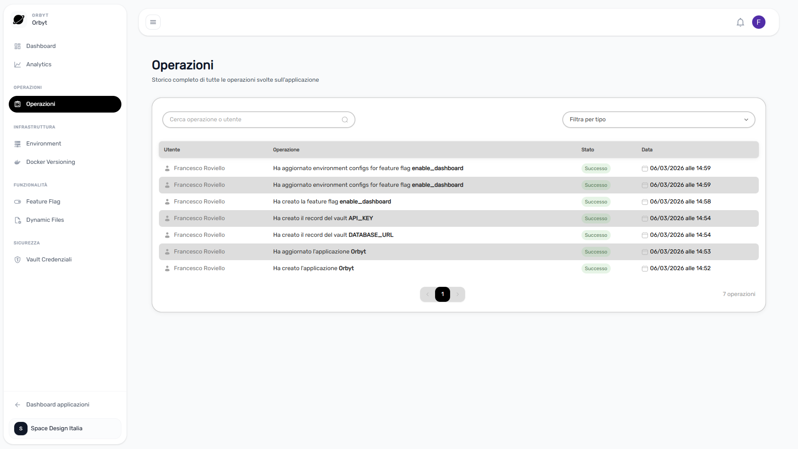This screenshot has height=449, width=798.
Task: Open the Feature Flag page
Action: click(x=65, y=202)
